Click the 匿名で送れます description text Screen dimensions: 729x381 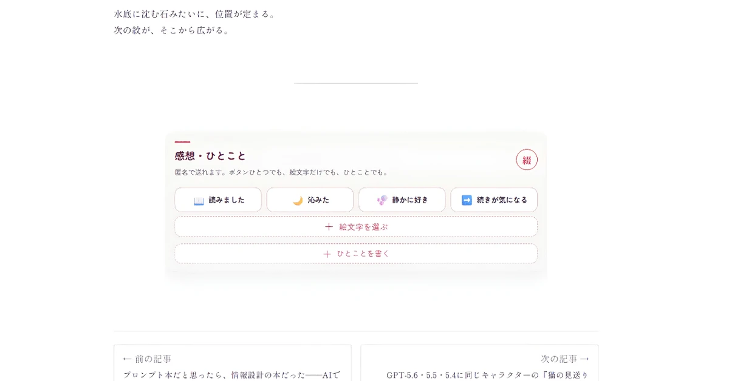pos(281,172)
